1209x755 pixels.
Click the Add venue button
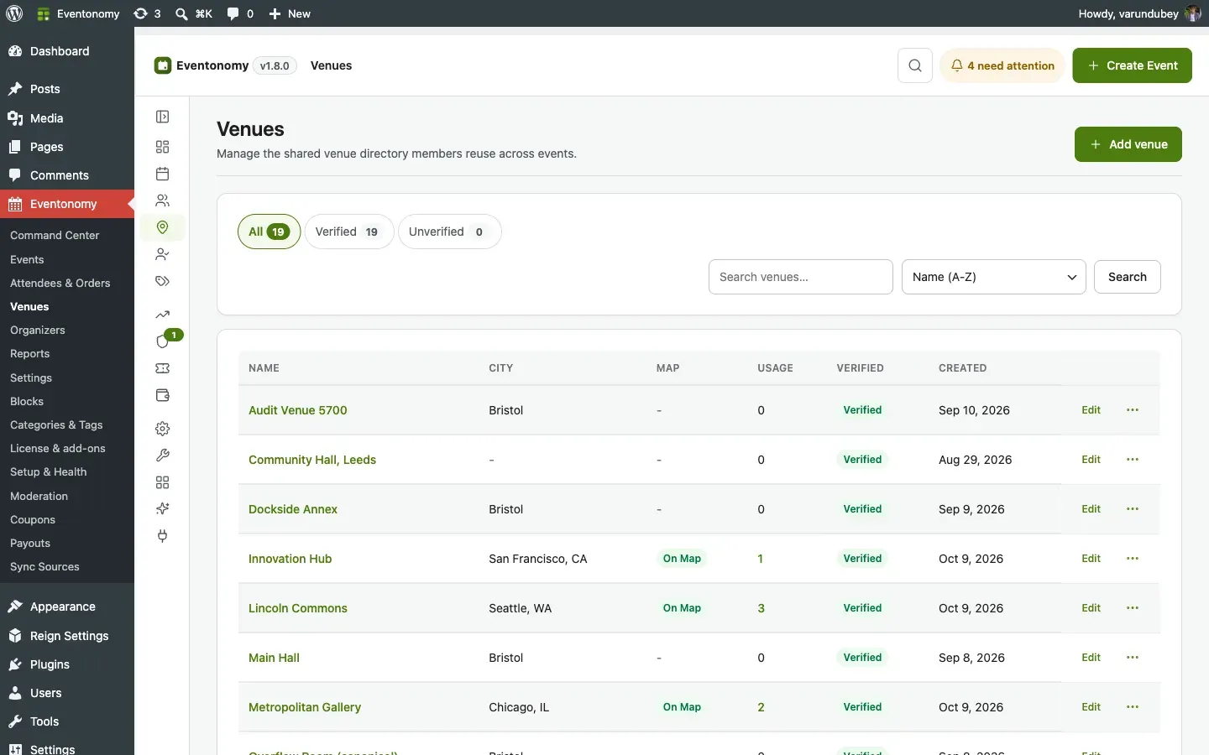coord(1128,144)
